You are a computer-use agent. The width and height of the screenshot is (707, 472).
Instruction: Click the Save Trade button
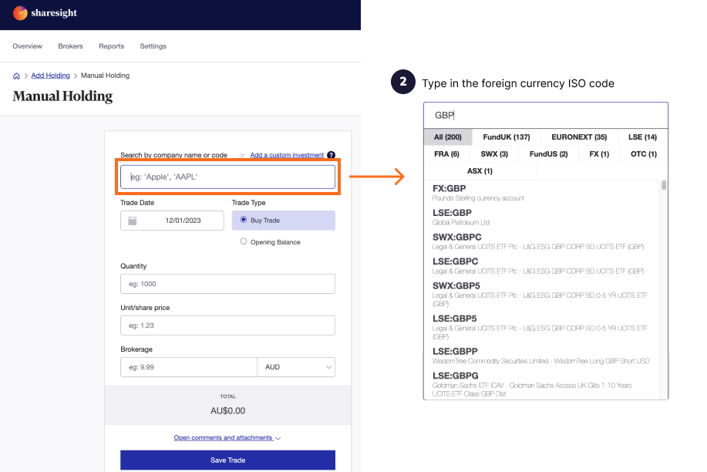click(227, 460)
